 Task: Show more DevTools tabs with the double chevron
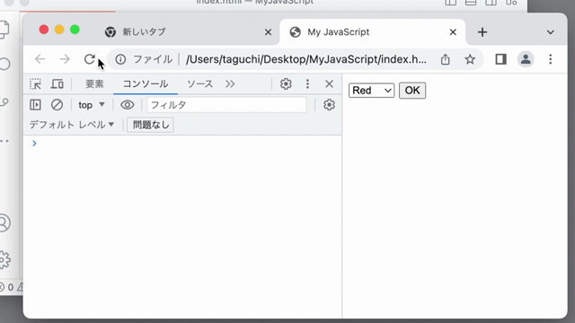[x=230, y=84]
